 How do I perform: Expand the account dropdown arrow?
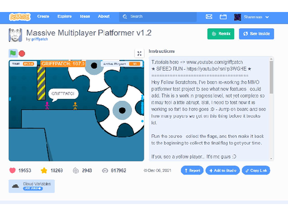(x=267, y=17)
